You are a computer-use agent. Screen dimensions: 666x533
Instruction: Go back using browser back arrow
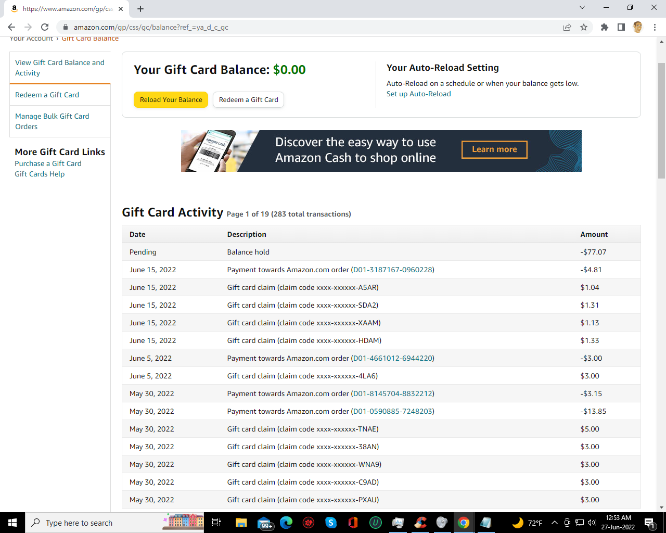coord(11,27)
